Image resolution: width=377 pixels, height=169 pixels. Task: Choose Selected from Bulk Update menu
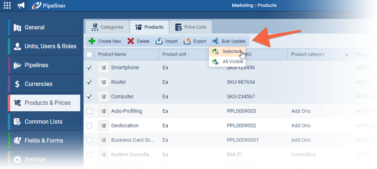click(231, 51)
